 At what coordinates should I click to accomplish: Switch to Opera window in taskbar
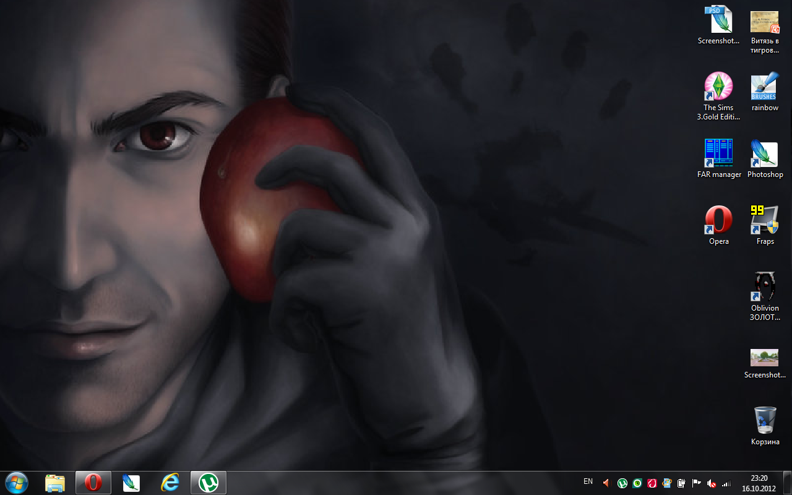pyautogui.click(x=93, y=483)
